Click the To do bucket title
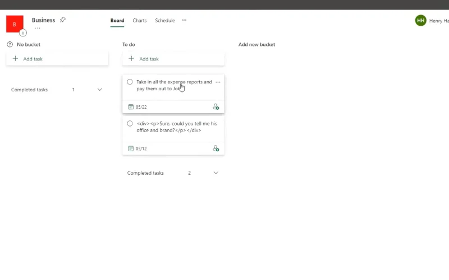The width and height of the screenshot is (449, 280). 129,45
